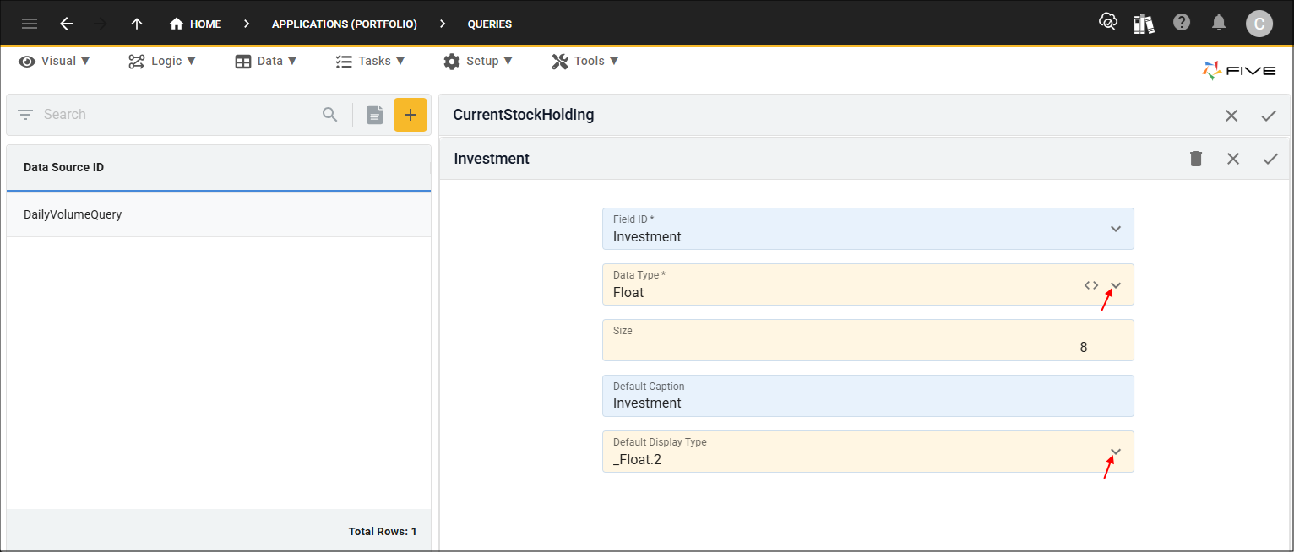Expand the Default Display Type dropdown
This screenshot has width=1294, height=552.
pos(1116,452)
